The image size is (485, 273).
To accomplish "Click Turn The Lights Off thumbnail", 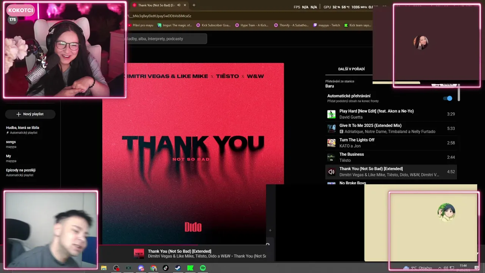I will [331, 143].
